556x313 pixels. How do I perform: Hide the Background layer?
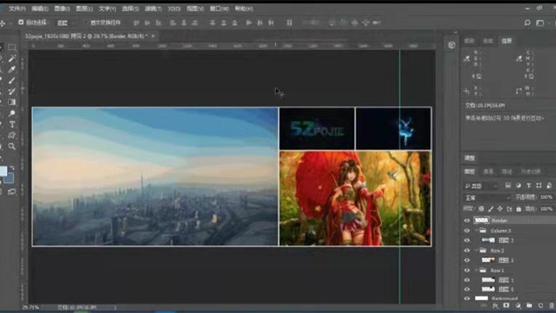[467, 299]
